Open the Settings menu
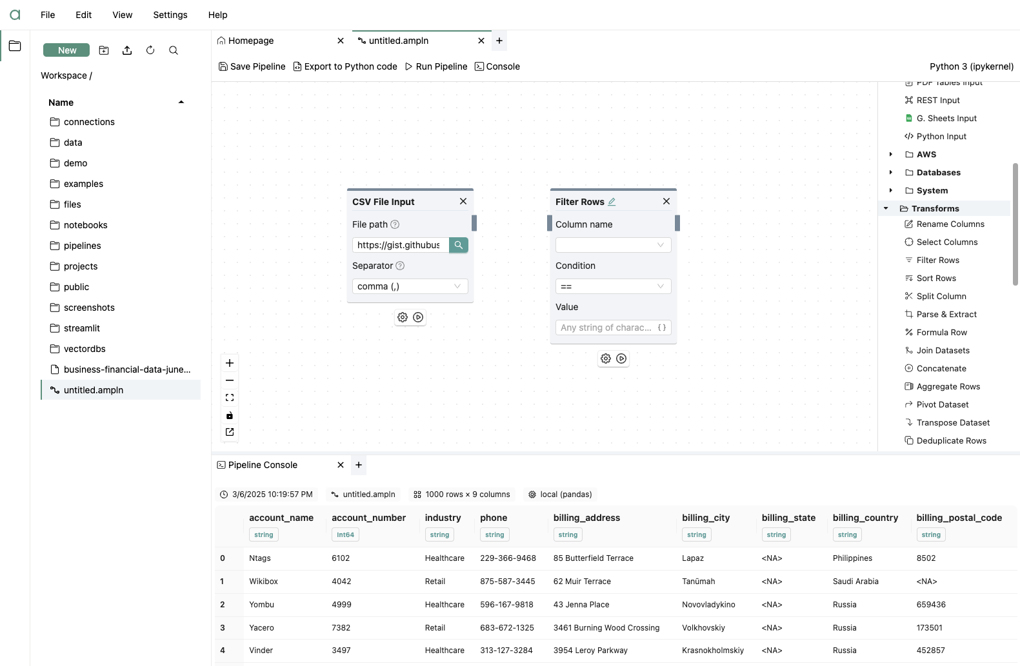Viewport: 1020px width, 666px height. tap(170, 15)
